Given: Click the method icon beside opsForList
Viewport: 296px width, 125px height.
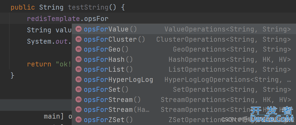Looking at the screenshot, I should tap(78, 69).
